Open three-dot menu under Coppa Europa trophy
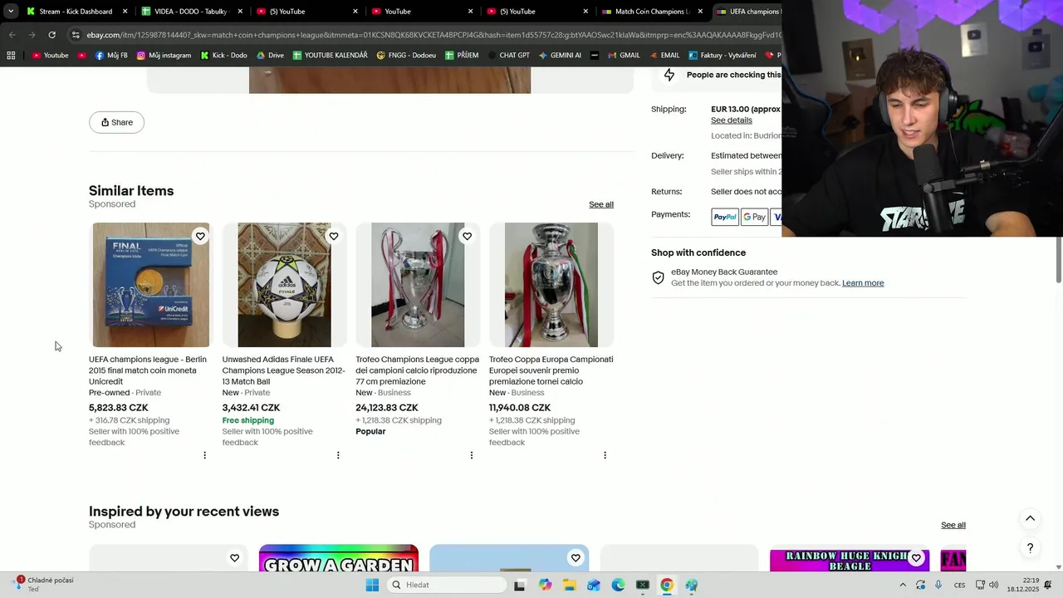Viewport: 1063px width, 598px height. pos(605,455)
